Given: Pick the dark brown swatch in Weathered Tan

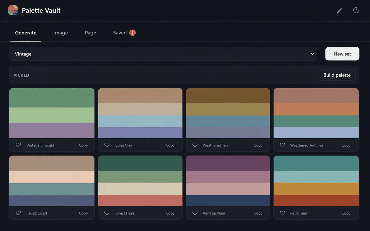Looking at the screenshot, I should pyautogui.click(x=228, y=96).
